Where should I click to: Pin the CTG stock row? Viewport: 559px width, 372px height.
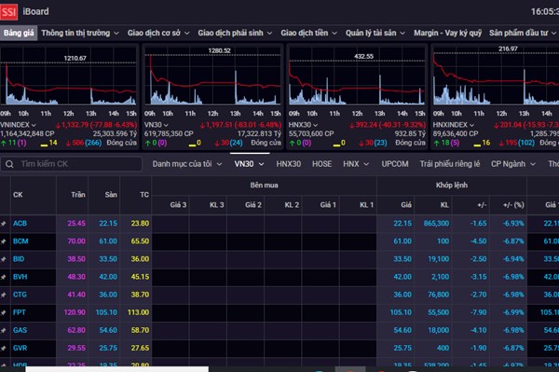4,295
